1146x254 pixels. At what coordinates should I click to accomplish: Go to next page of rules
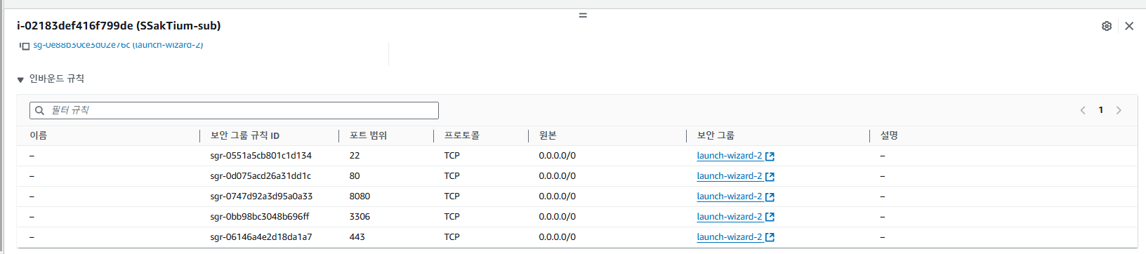point(1119,110)
